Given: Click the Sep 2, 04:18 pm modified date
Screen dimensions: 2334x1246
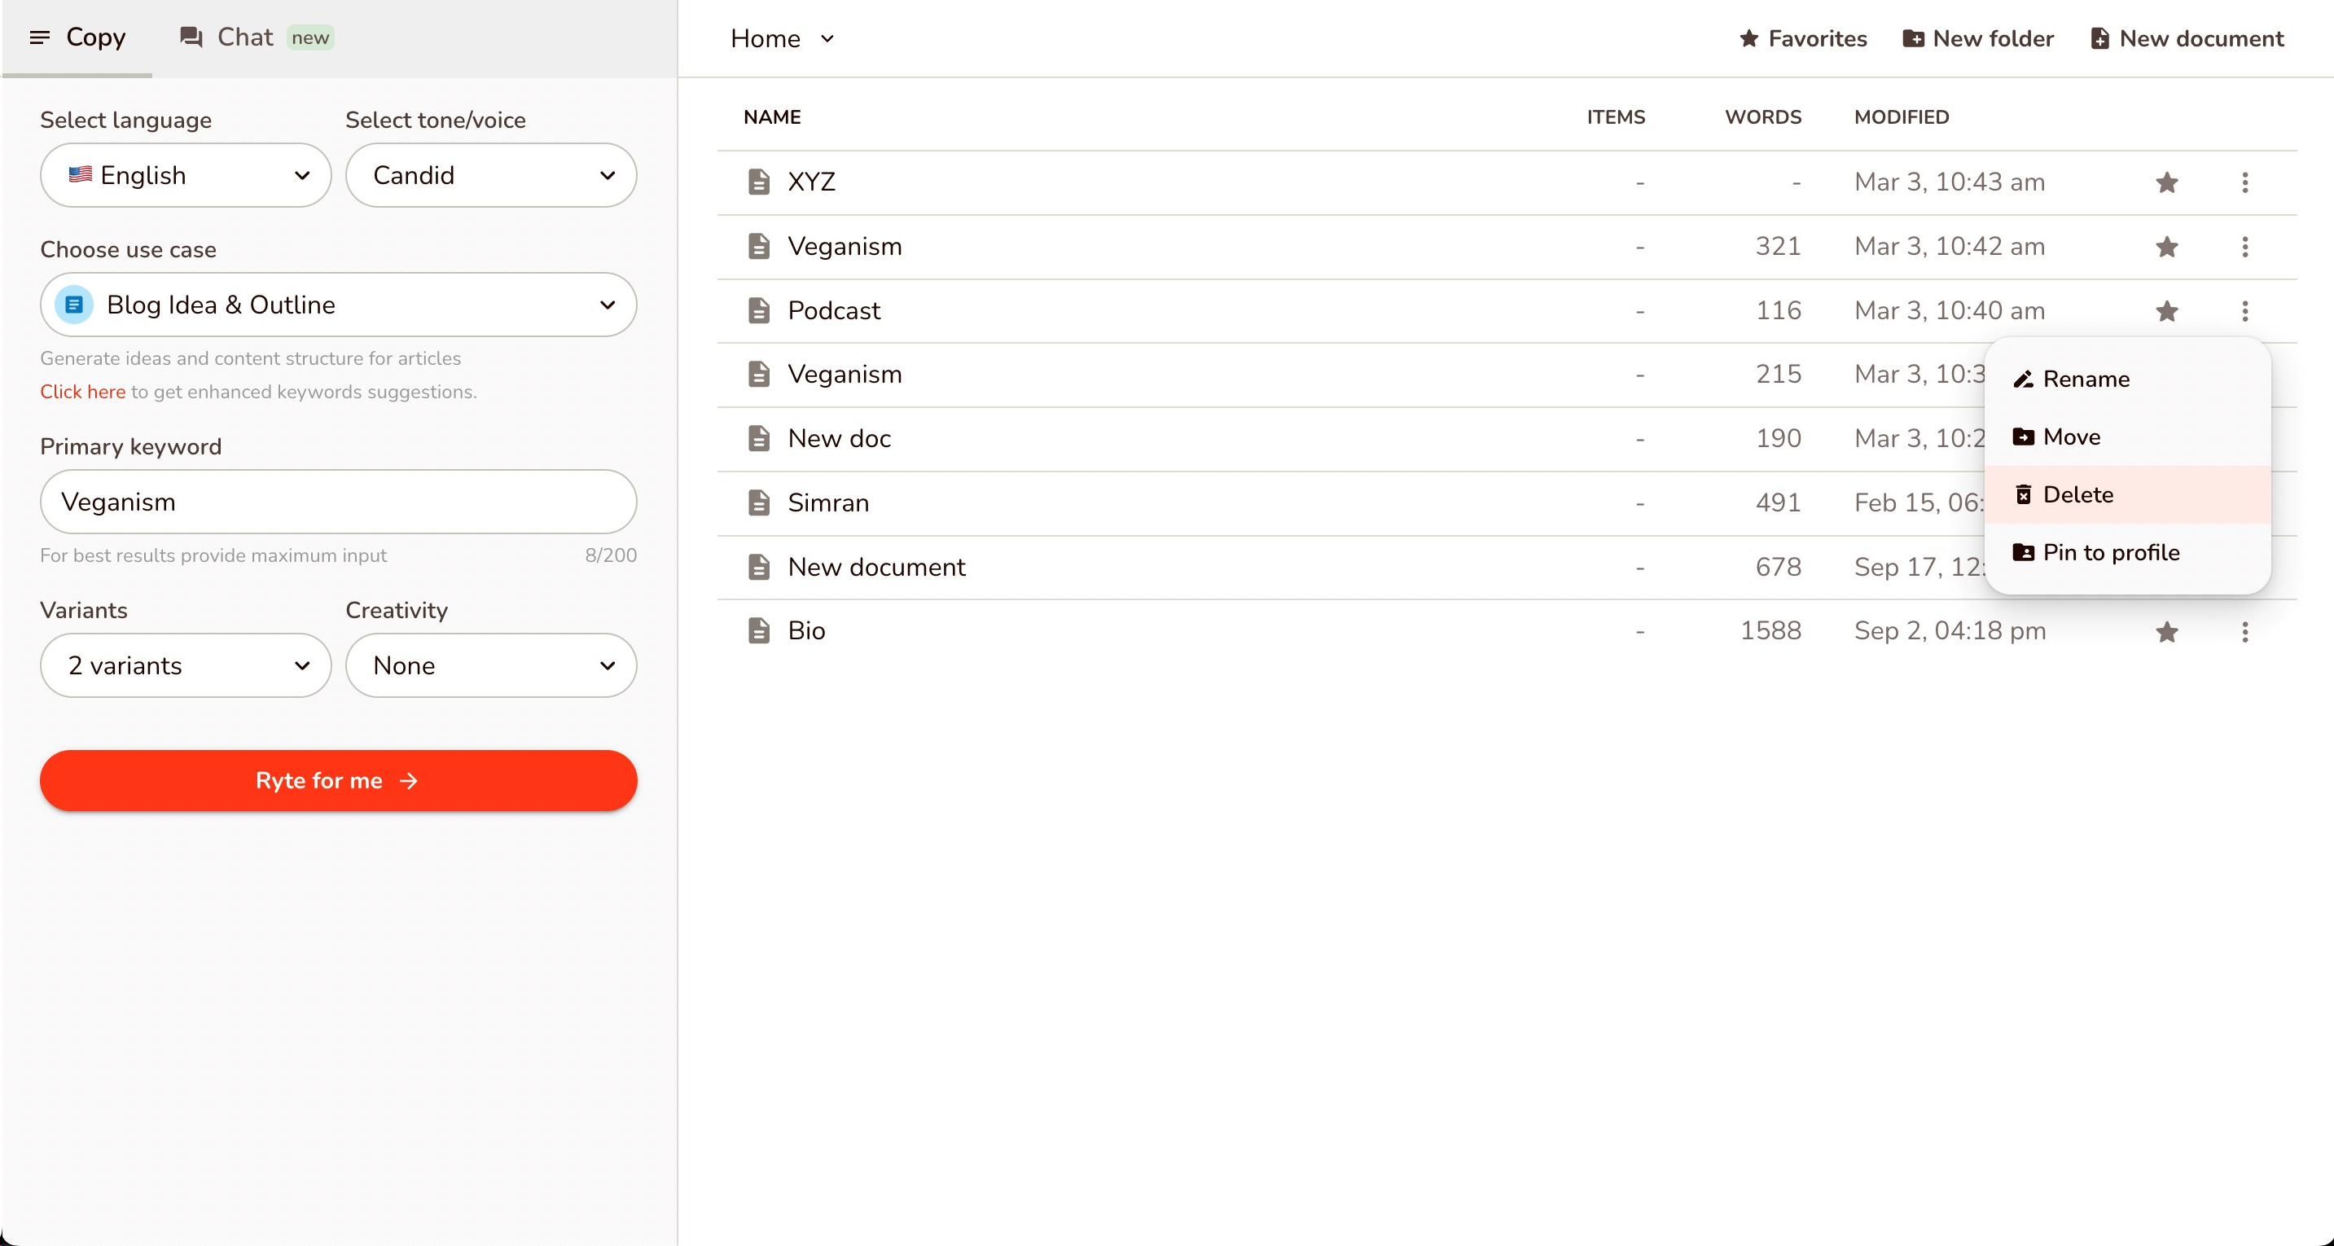Looking at the screenshot, I should click(x=1949, y=630).
